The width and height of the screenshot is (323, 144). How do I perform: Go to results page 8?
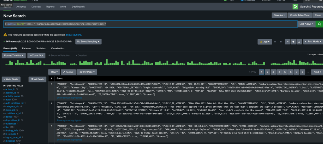pyautogui.click(x=302, y=72)
